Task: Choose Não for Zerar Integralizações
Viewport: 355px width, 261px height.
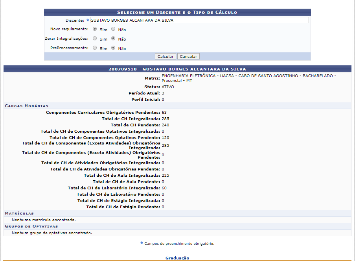Action: [113, 39]
